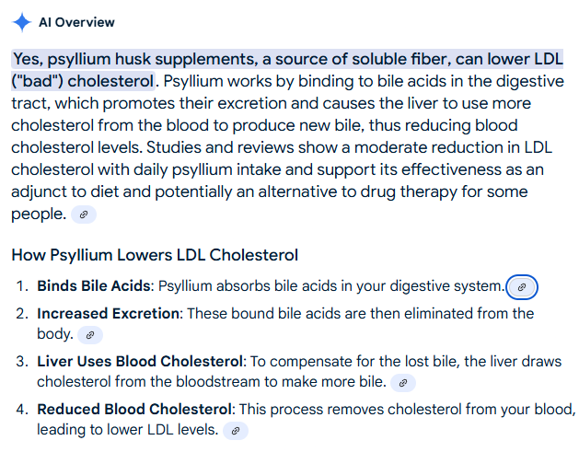Image resolution: width=579 pixels, height=452 pixels.
Task: Click the "AI Overview" header label
Action: click(x=77, y=22)
